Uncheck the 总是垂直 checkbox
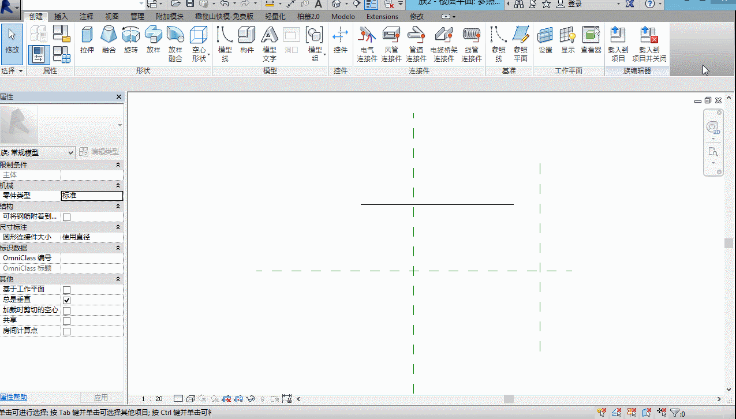 (x=66, y=300)
